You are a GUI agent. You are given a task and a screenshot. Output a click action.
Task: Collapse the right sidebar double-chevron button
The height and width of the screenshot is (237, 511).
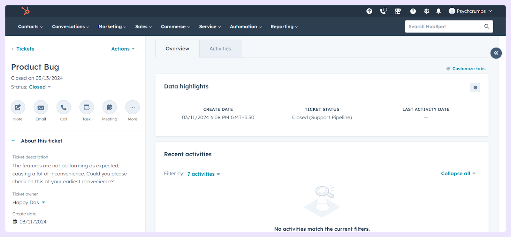coord(496,53)
